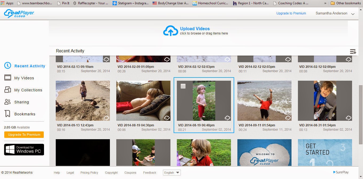
Task: Play the VID 2014-08-19 04:30pm couch thumbnail
Action: [x=143, y=101]
